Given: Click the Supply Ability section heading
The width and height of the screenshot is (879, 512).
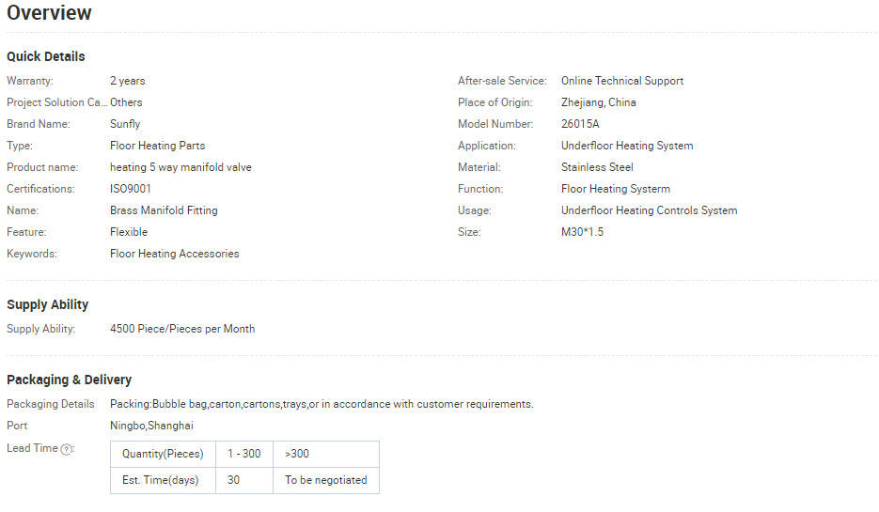Looking at the screenshot, I should point(48,304).
